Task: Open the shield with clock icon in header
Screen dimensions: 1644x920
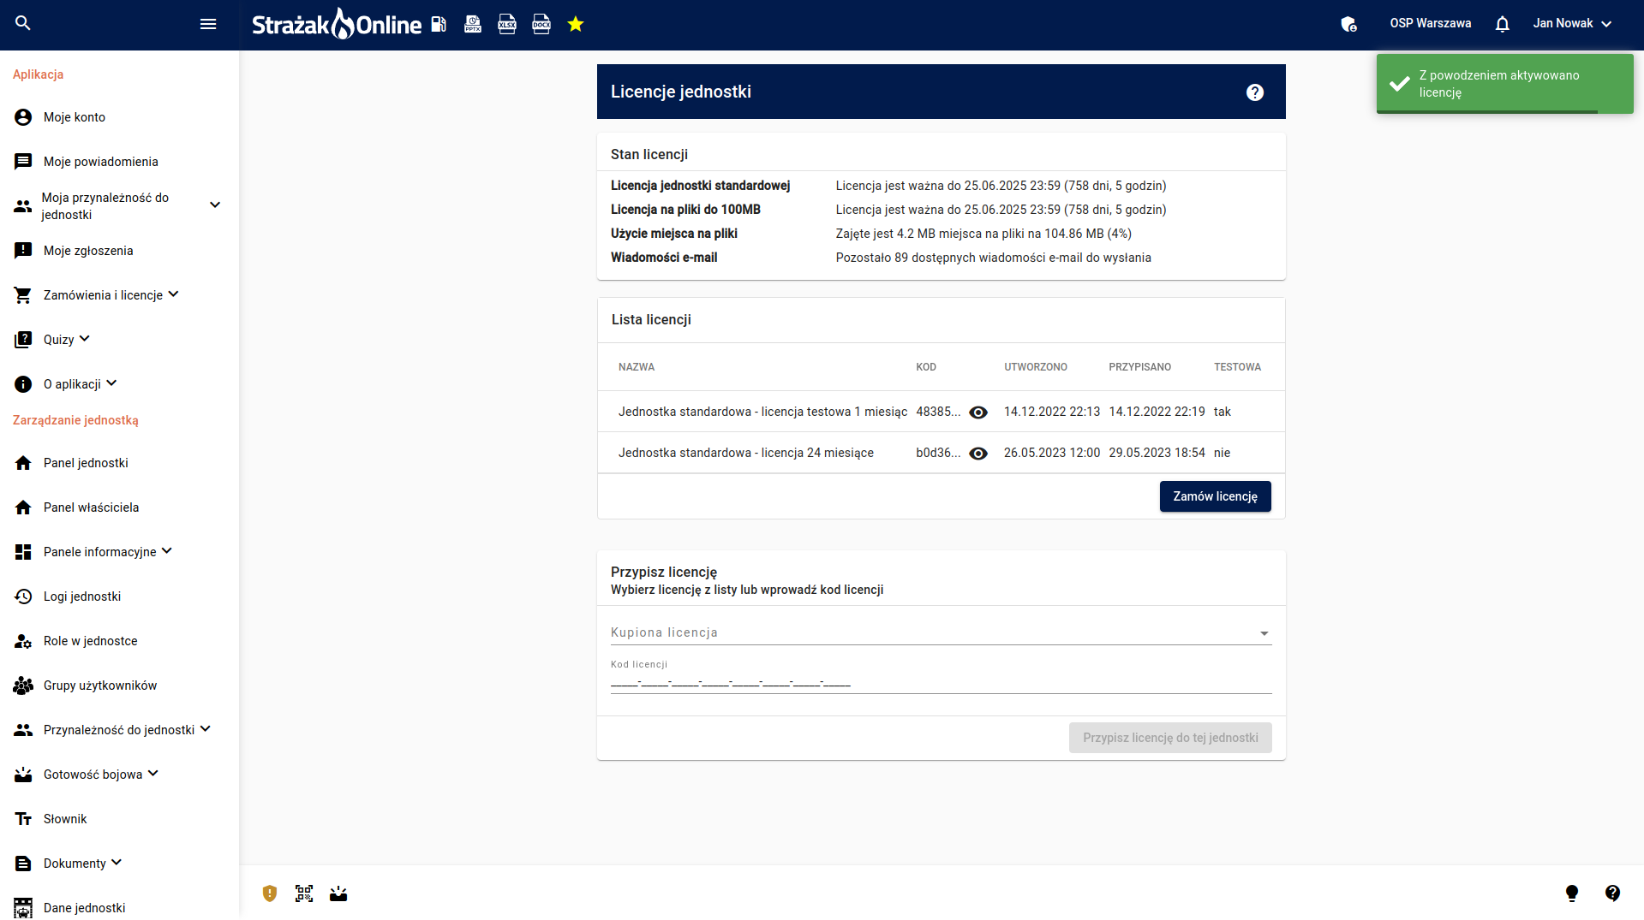Action: tap(1348, 24)
